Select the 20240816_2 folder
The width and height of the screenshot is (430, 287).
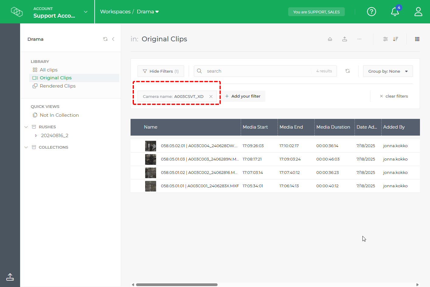[55, 136]
